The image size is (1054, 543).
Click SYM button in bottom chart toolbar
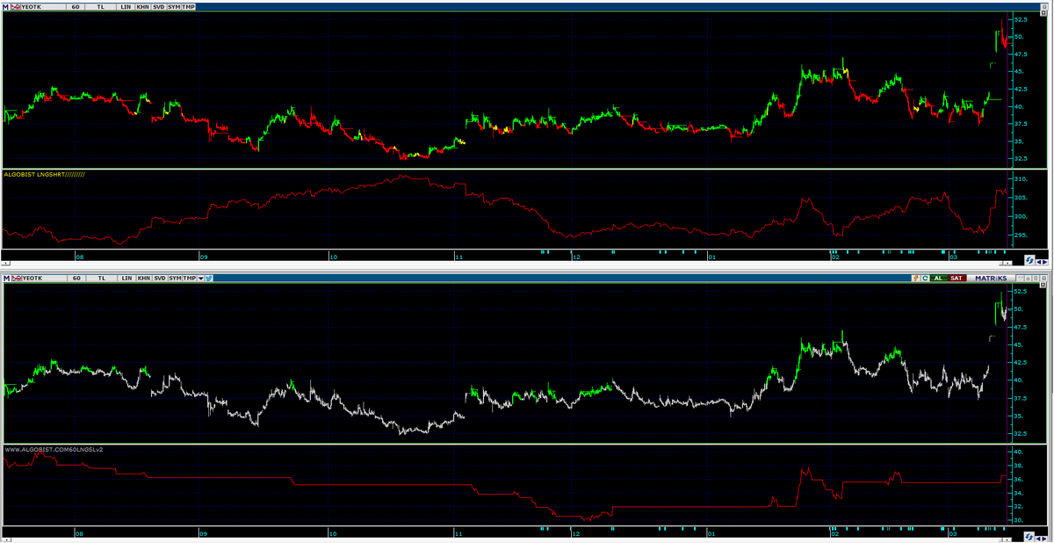[175, 278]
